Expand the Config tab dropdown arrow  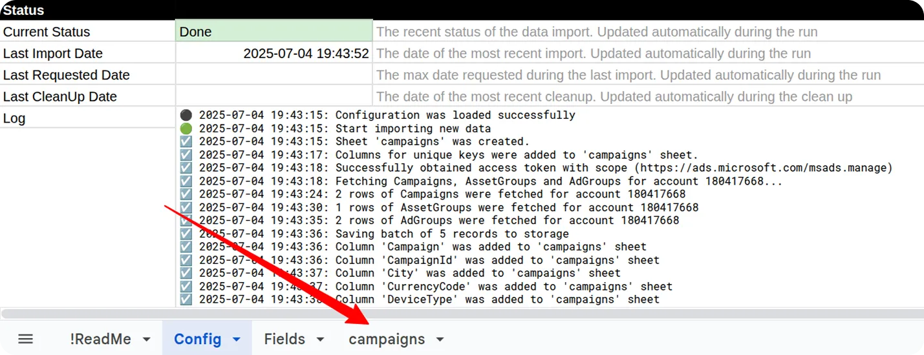[237, 340]
